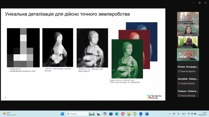The image size is (209, 117).
Task: Open Microsoft Edge from the taskbar
Action: point(117,114)
